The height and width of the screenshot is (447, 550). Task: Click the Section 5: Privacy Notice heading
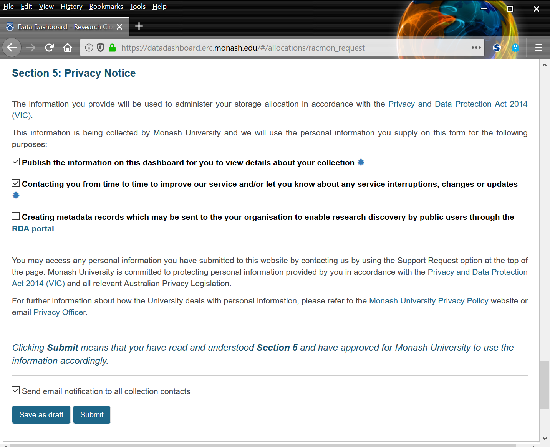coord(74,73)
